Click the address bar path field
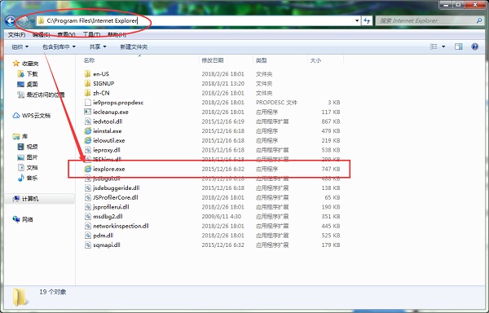The width and height of the screenshot is (489, 313). point(198,20)
